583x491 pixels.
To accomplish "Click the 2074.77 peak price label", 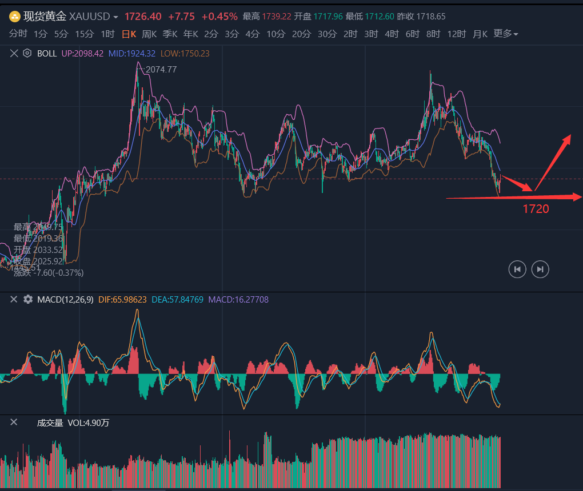I will (161, 70).
